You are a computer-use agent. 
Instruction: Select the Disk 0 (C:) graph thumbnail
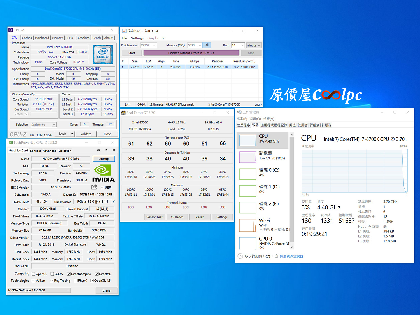coord(248,174)
